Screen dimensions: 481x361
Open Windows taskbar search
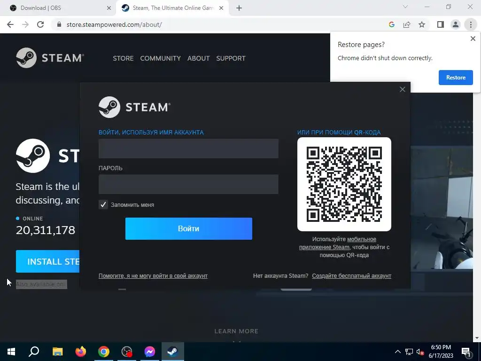tap(34, 352)
